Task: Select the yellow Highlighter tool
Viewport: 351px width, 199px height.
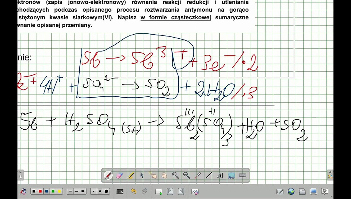Action: (x=131, y=175)
